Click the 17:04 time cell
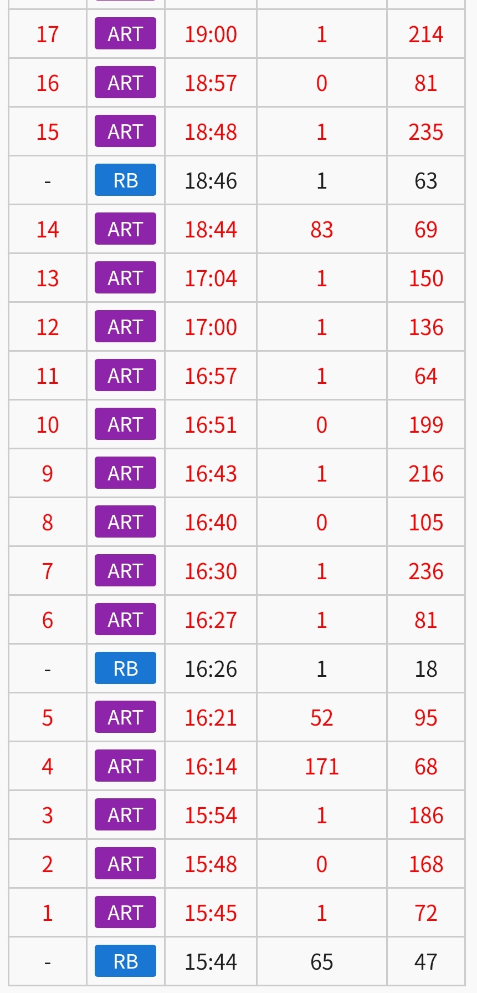This screenshot has height=993, width=477. (x=211, y=278)
